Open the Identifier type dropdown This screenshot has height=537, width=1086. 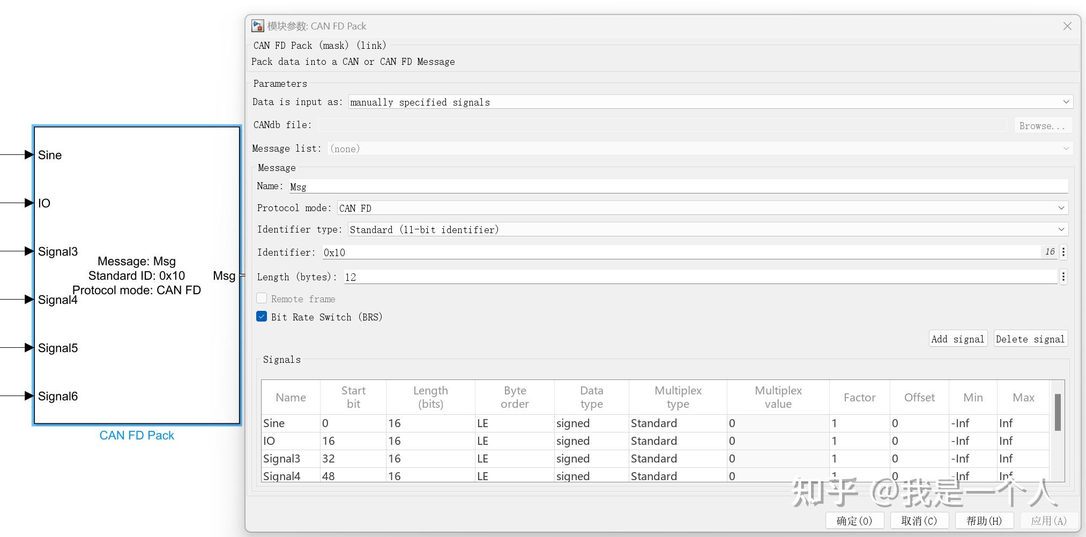click(1061, 229)
